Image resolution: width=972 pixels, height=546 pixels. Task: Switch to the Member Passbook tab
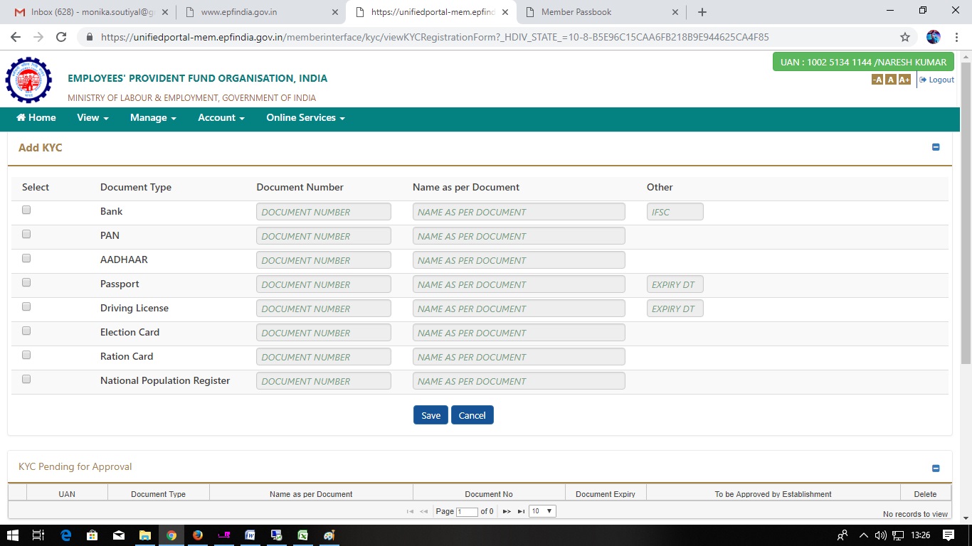coord(576,12)
